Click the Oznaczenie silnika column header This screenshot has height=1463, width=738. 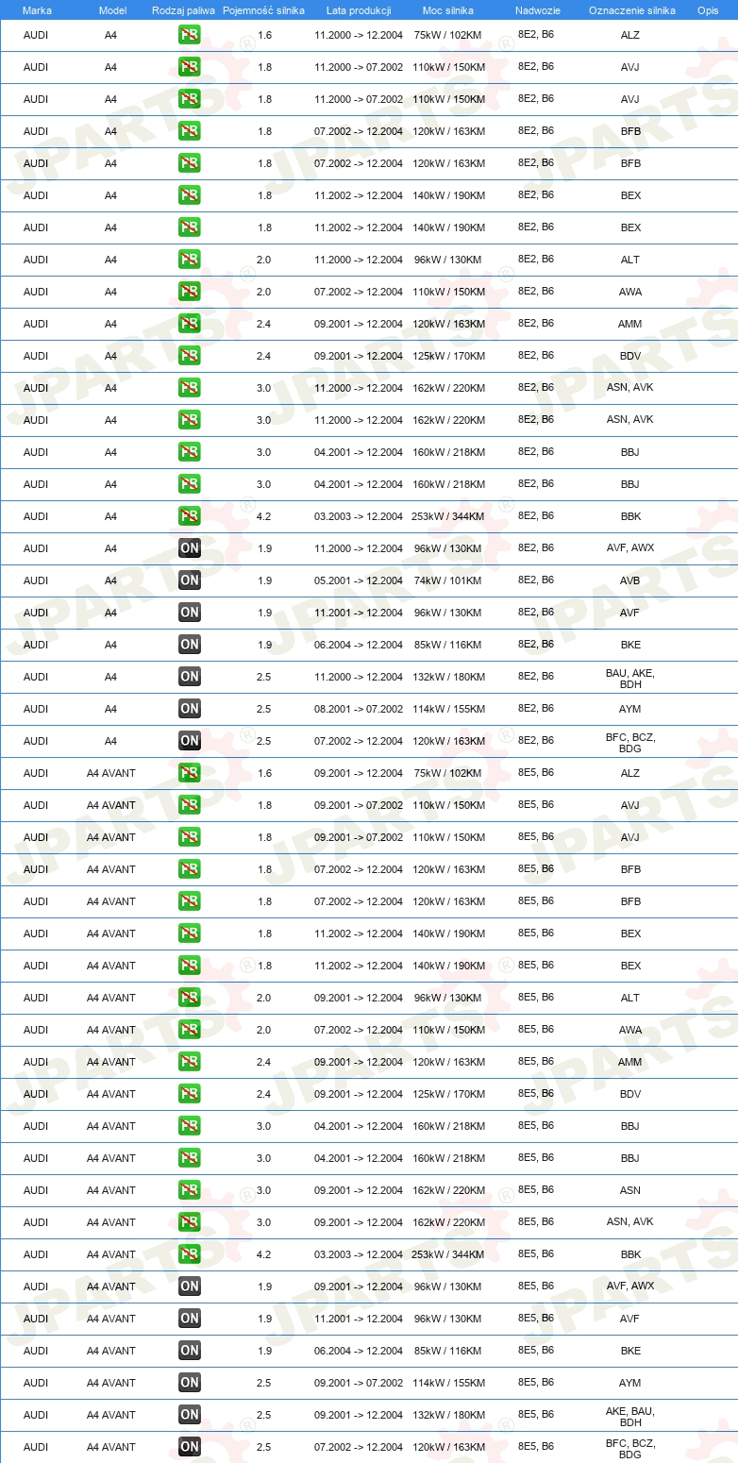pyautogui.click(x=632, y=10)
